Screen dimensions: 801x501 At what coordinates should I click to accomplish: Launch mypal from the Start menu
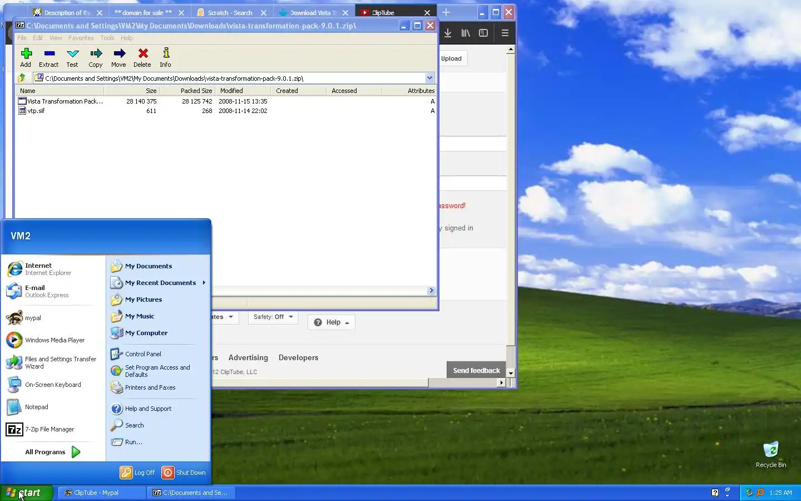(54, 318)
